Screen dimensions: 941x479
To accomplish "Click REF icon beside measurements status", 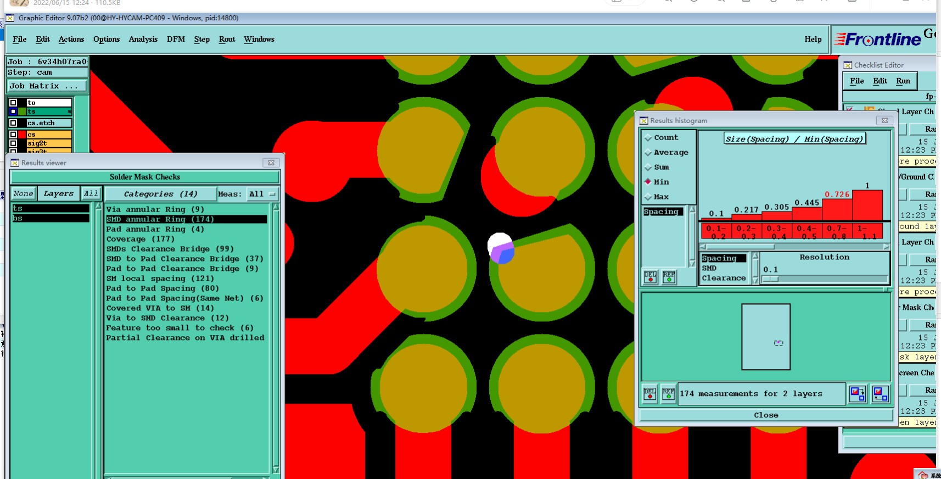I will [668, 394].
